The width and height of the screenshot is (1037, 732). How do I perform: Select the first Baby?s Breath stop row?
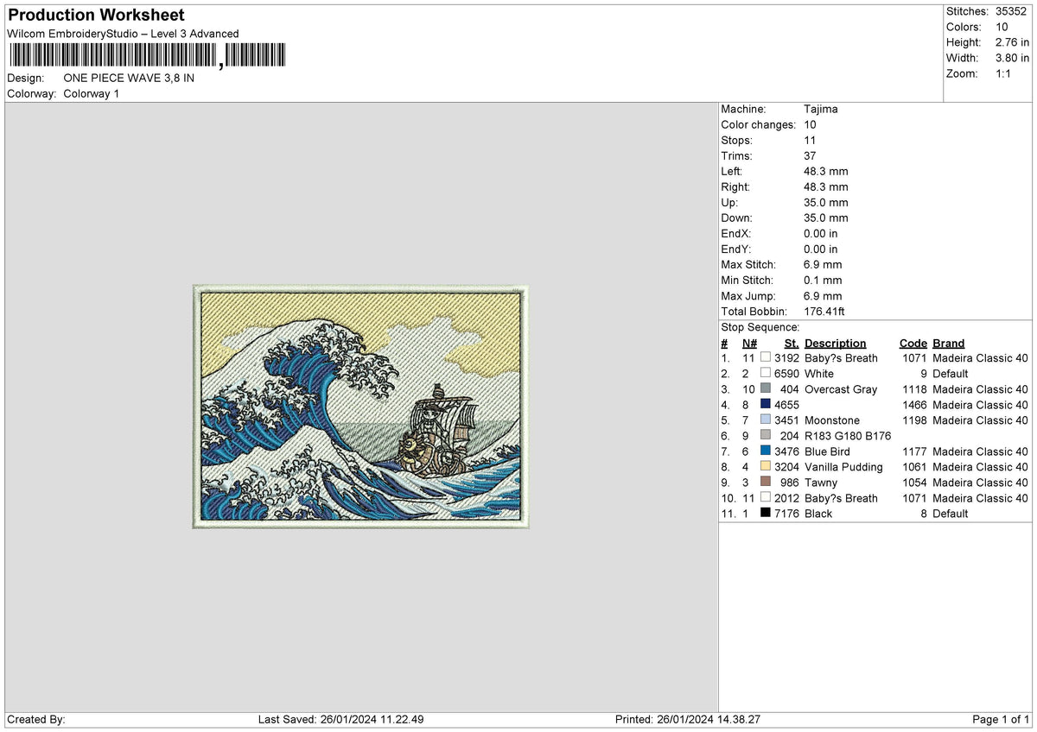coord(875,358)
